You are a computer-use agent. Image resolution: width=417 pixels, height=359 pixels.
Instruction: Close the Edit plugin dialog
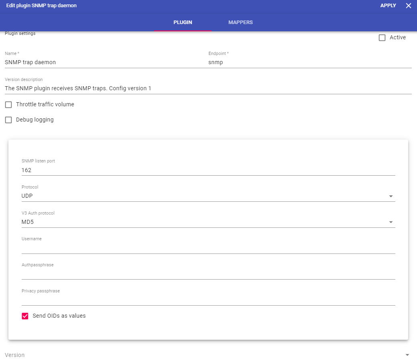[x=408, y=6]
